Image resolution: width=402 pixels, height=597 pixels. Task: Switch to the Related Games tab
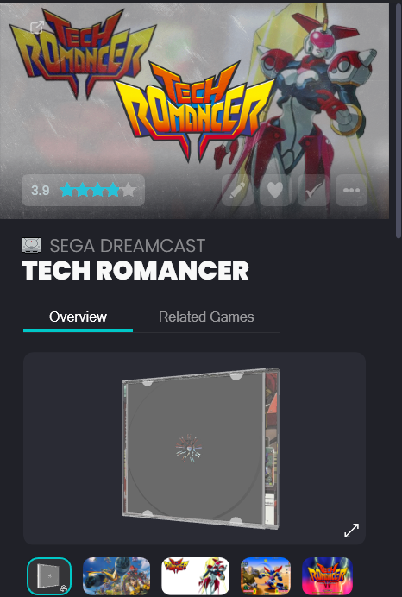(206, 317)
